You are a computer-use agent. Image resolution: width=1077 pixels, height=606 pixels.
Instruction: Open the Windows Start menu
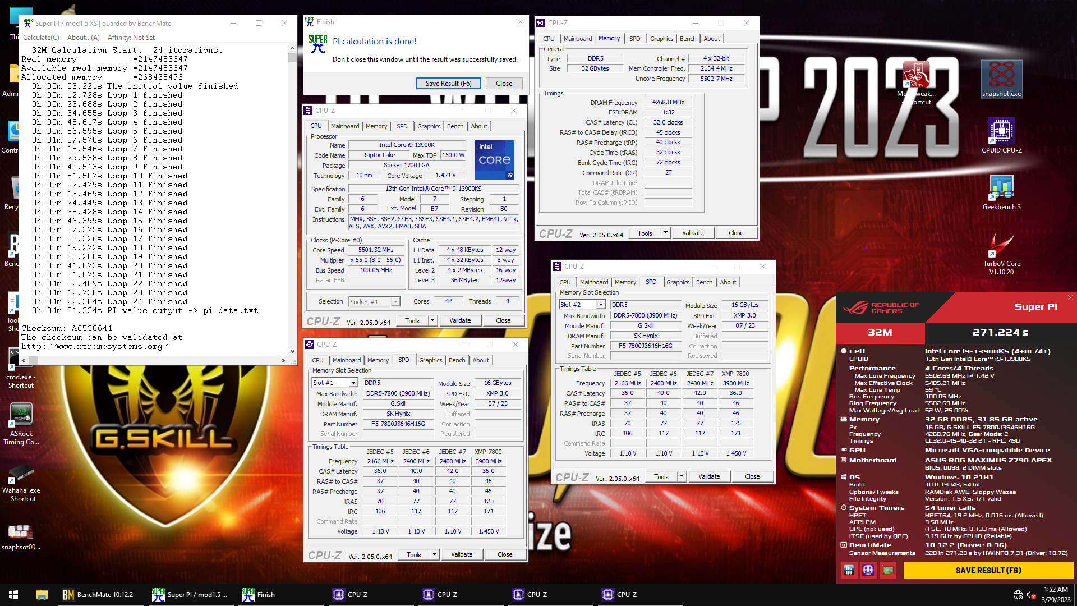pos(13,595)
